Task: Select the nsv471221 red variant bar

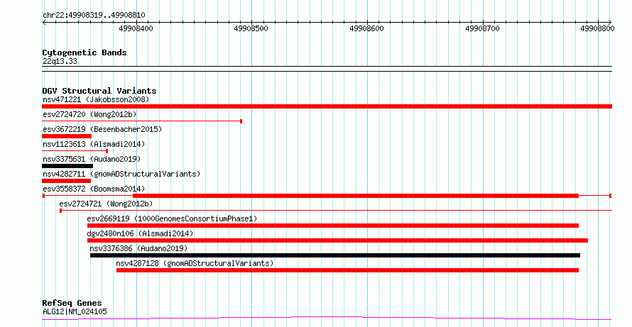Action: [327, 106]
